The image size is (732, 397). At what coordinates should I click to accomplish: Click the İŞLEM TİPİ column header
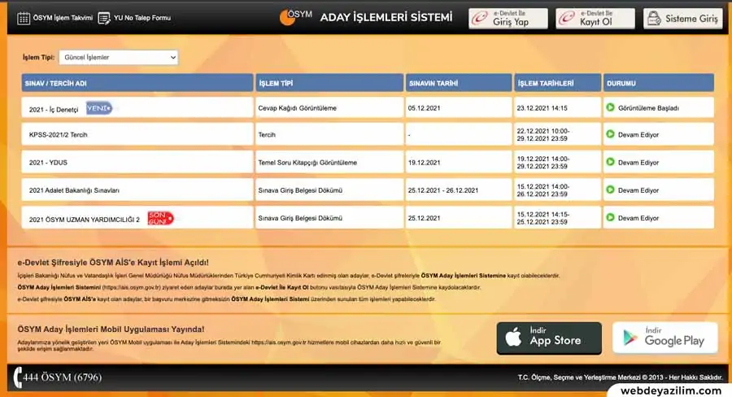point(329,83)
